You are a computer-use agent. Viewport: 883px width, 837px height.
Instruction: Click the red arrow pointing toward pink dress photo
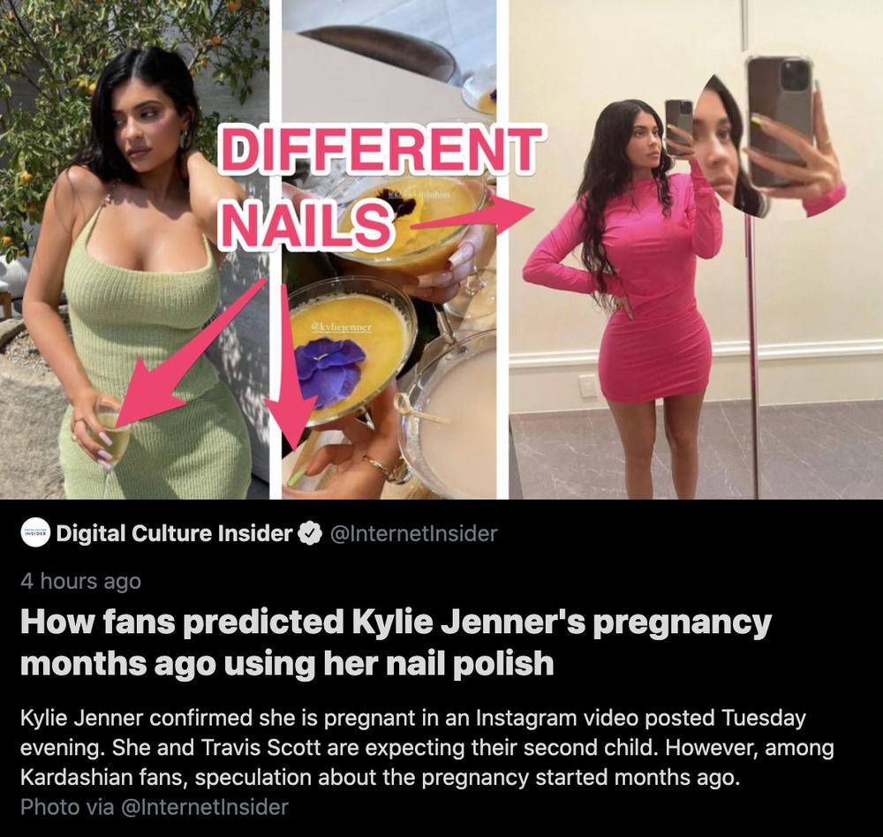[x=472, y=215]
